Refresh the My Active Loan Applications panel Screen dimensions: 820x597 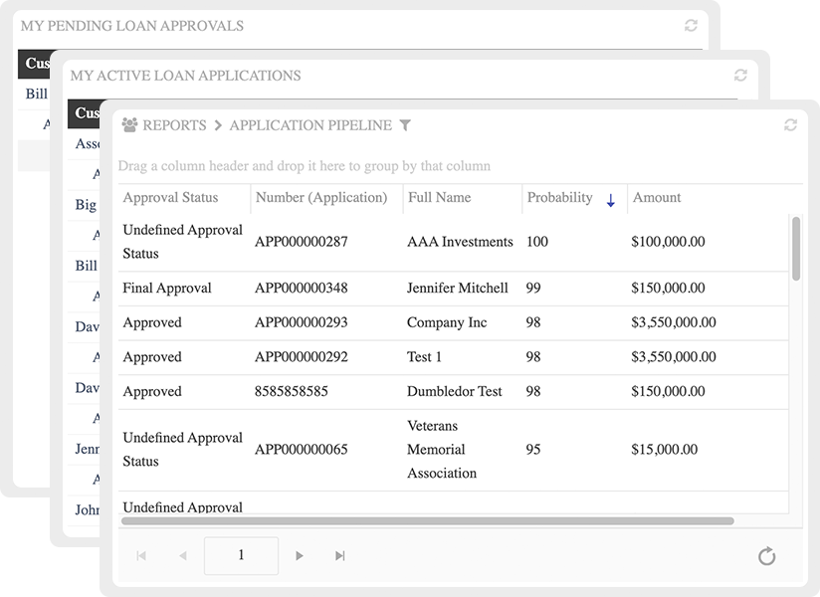[x=740, y=76]
